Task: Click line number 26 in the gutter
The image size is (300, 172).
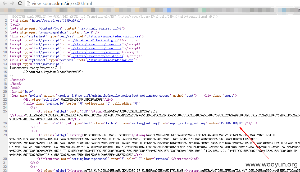Action: pos(5,123)
